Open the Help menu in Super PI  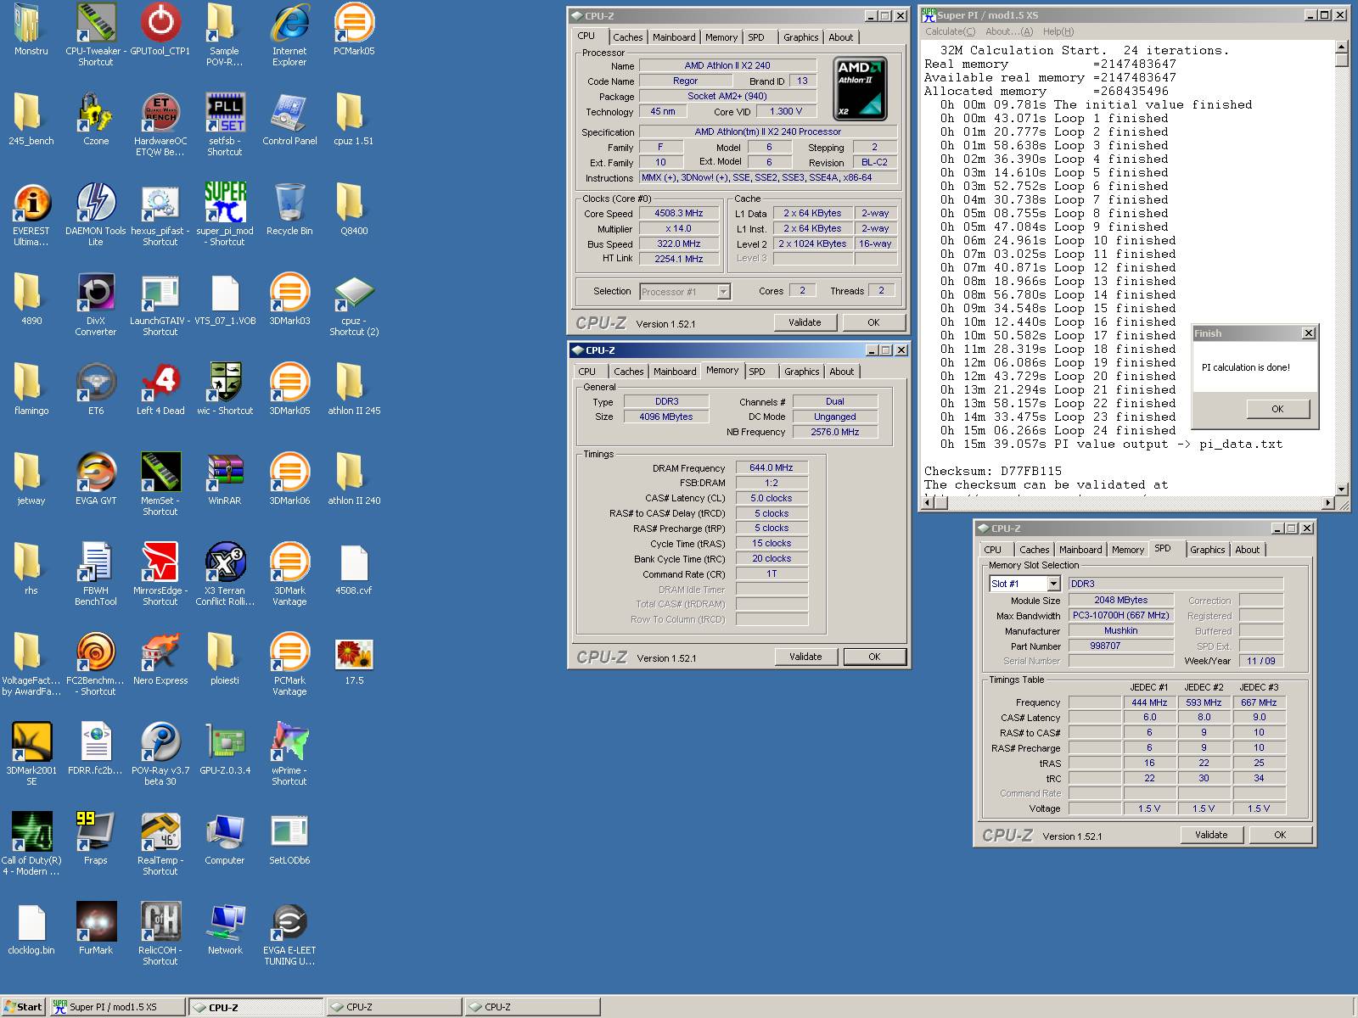click(1058, 31)
